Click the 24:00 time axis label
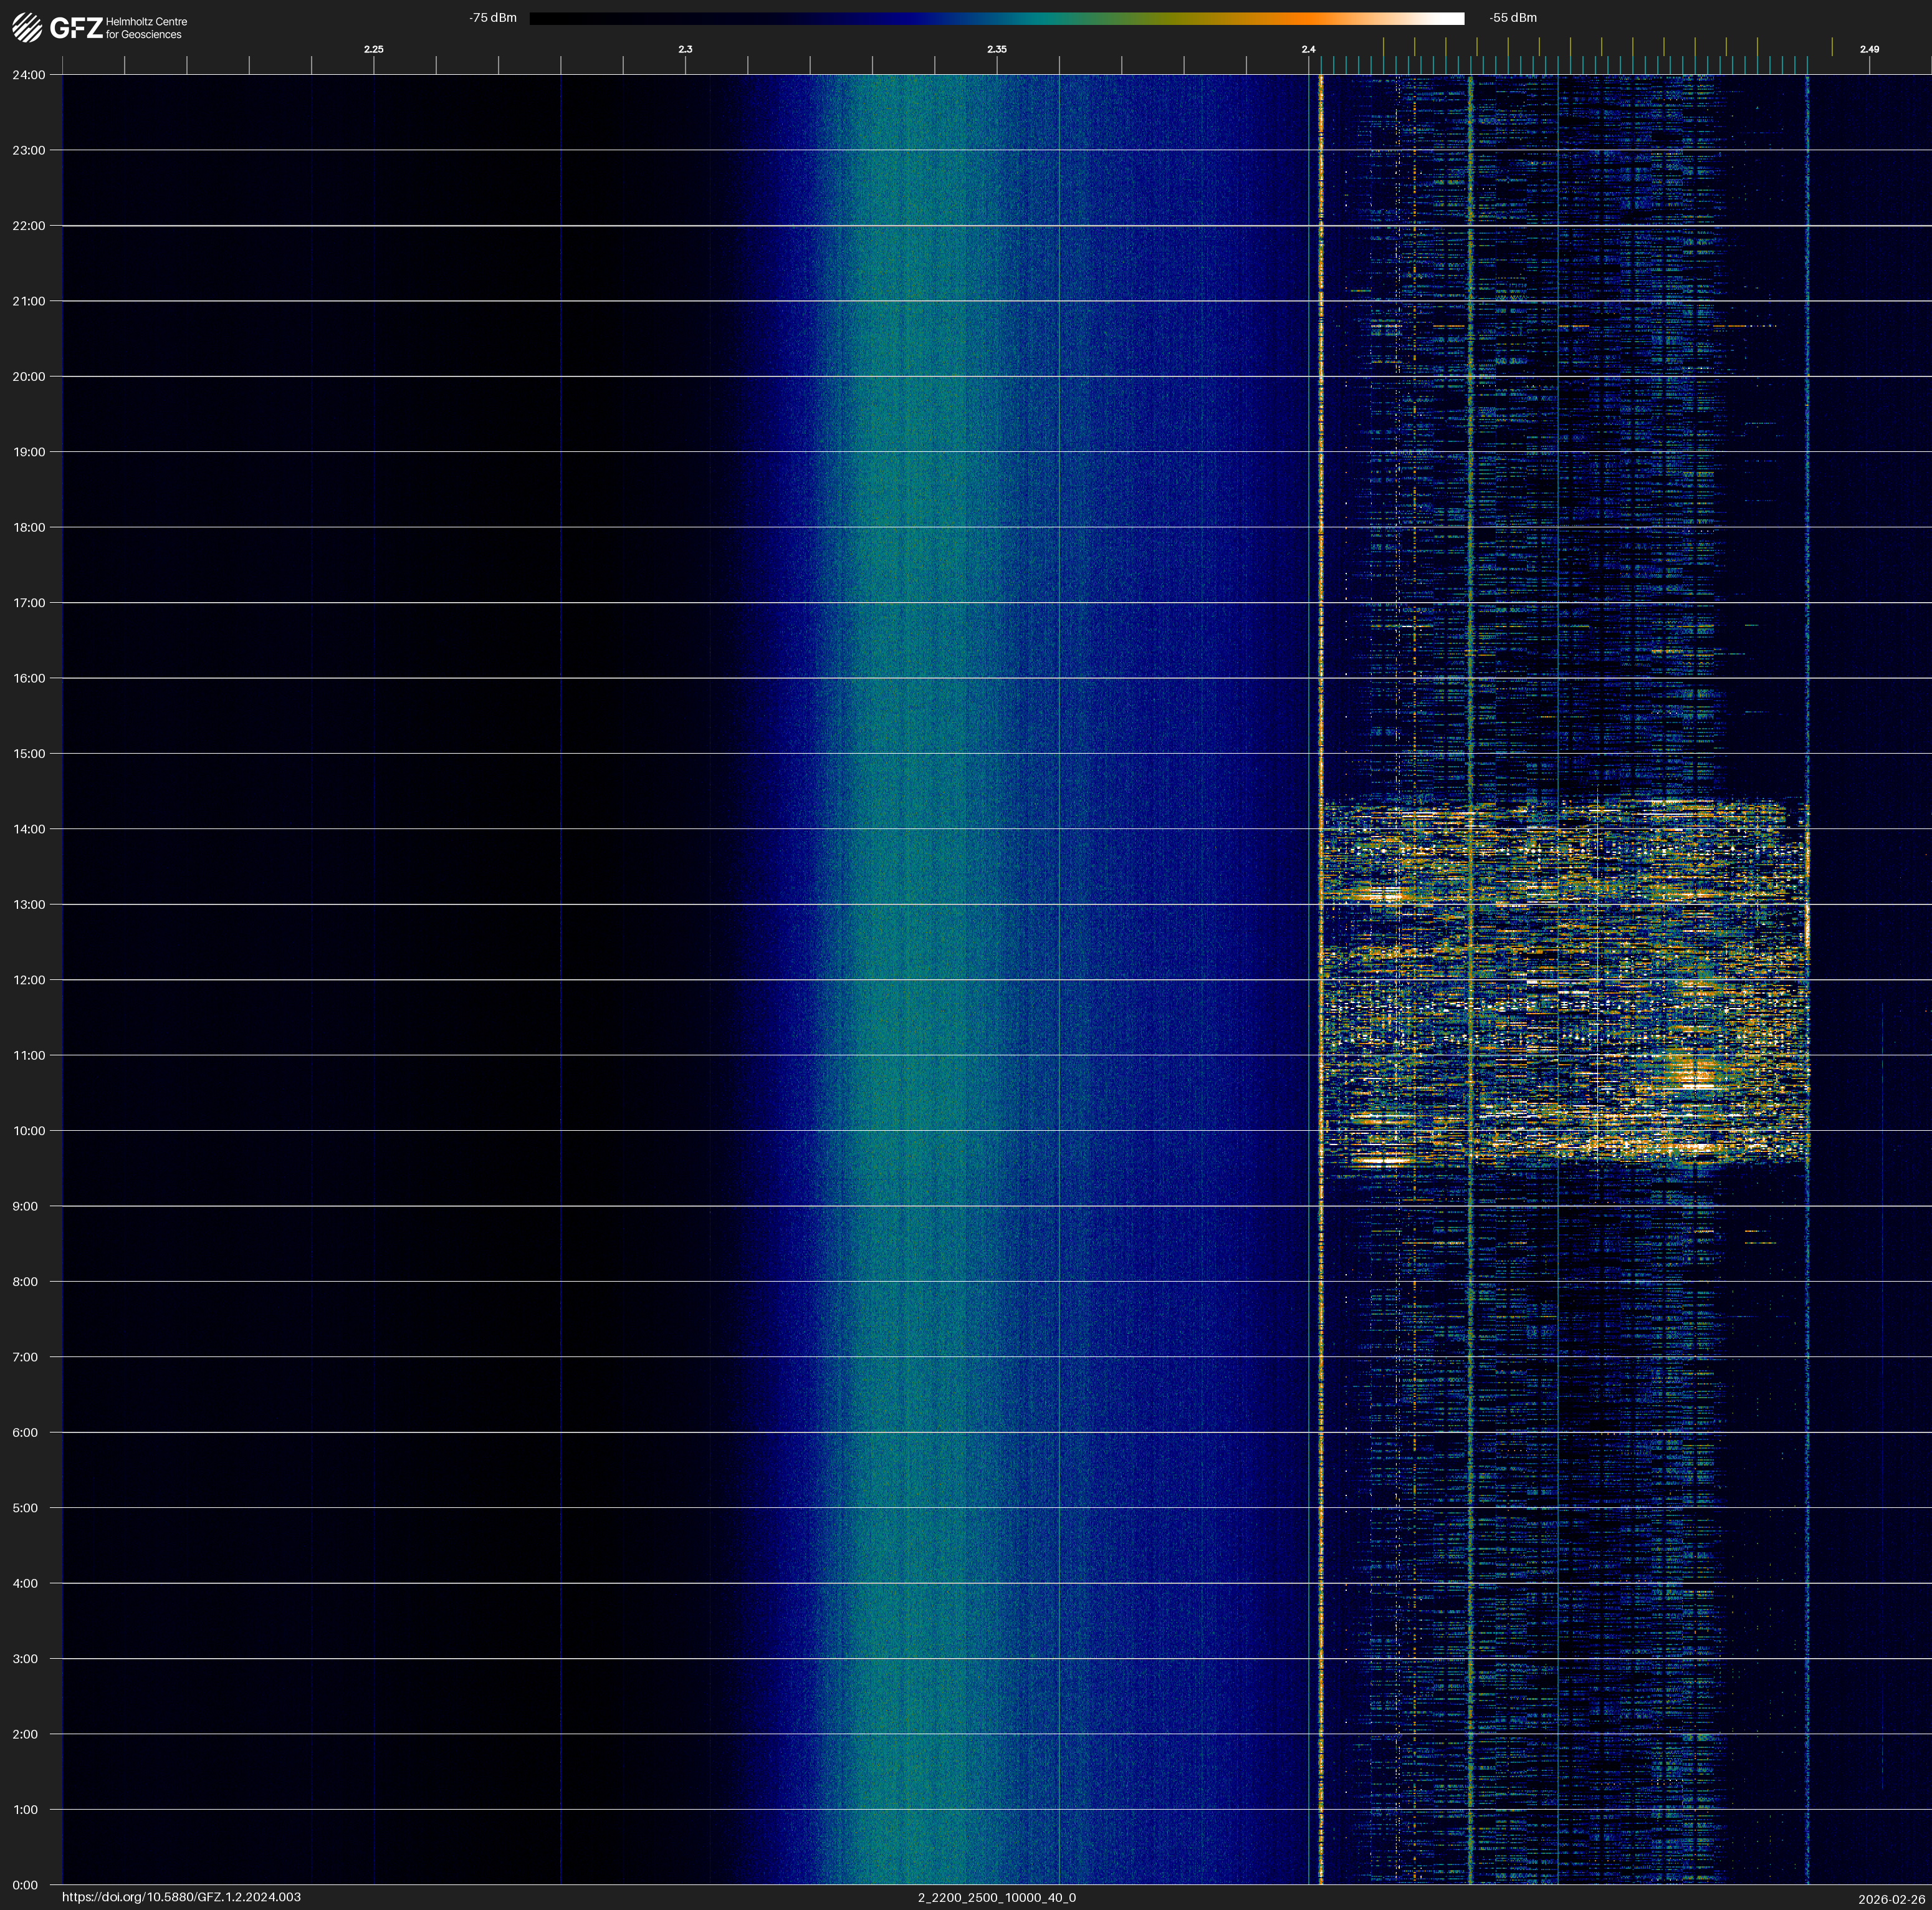The image size is (1932, 1910). coord(29,75)
